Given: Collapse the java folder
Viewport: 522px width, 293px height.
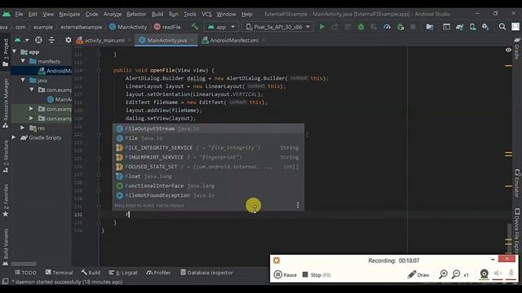Looking at the screenshot, I should [x=23, y=80].
